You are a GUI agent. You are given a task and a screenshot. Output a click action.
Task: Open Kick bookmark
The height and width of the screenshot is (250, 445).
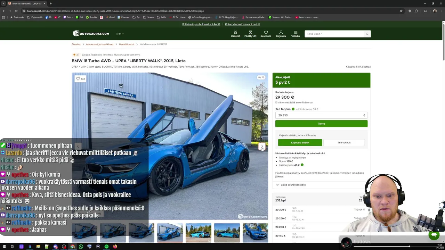coord(80,17)
